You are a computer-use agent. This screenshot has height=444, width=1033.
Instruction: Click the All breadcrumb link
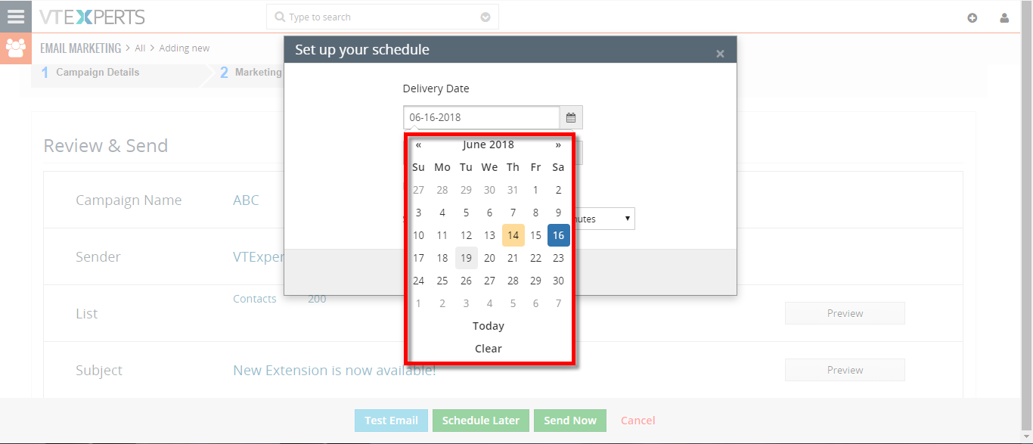tap(140, 48)
